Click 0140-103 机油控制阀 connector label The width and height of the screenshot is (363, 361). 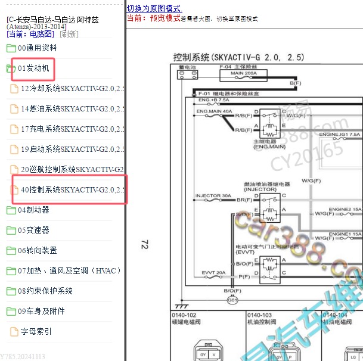pyautogui.click(x=262, y=319)
